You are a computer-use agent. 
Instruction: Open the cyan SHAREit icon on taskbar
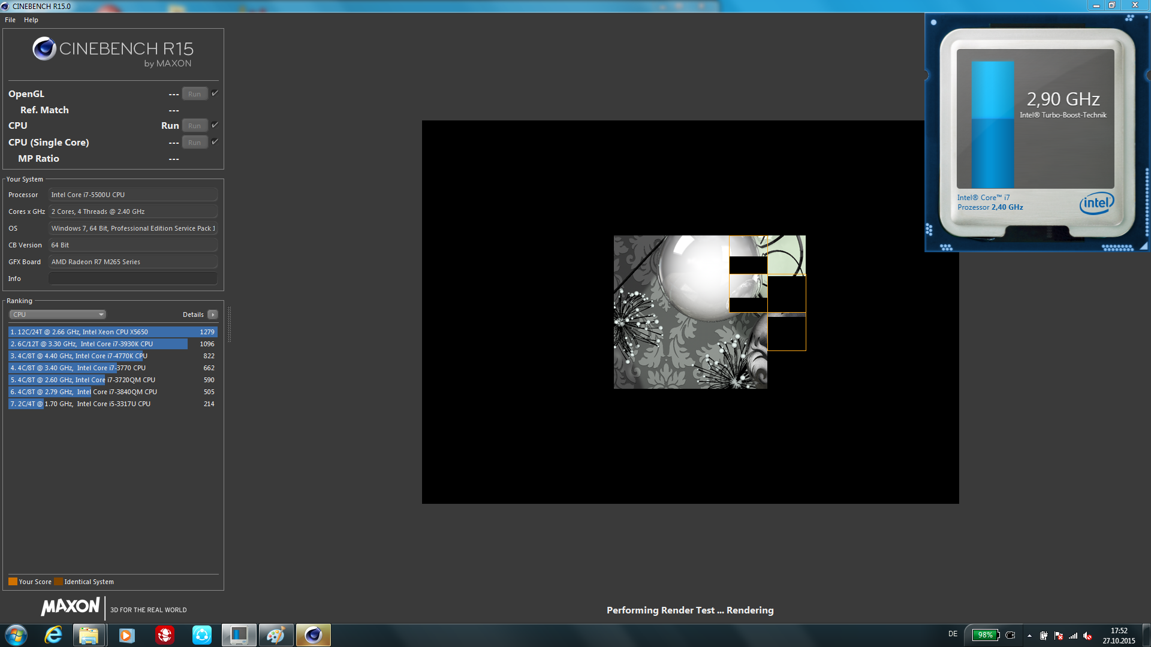pyautogui.click(x=202, y=635)
